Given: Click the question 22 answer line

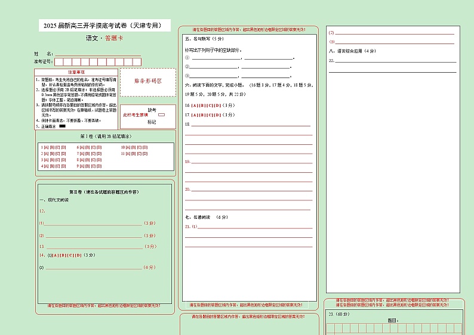Looking at the screenshot, I should [396, 61].
